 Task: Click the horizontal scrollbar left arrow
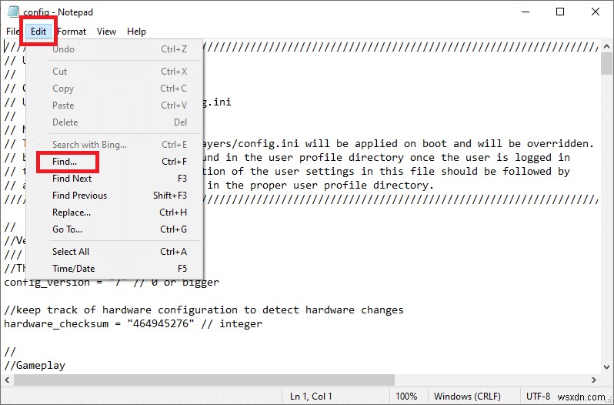pos(7,380)
